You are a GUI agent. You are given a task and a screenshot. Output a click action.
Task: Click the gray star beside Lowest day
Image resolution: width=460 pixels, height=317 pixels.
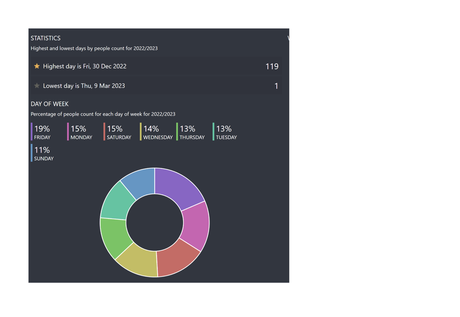pyautogui.click(x=37, y=86)
